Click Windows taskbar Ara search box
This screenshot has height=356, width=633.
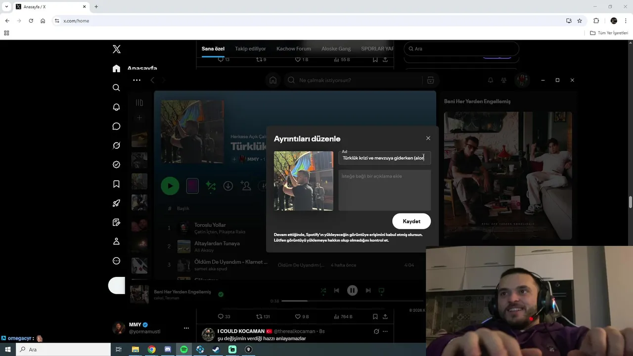coord(63,350)
